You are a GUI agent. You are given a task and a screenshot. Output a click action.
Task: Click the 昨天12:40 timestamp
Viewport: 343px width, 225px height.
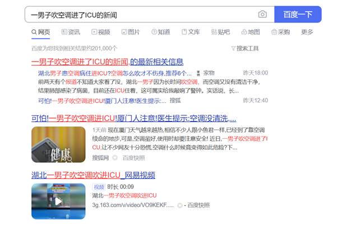256,101
